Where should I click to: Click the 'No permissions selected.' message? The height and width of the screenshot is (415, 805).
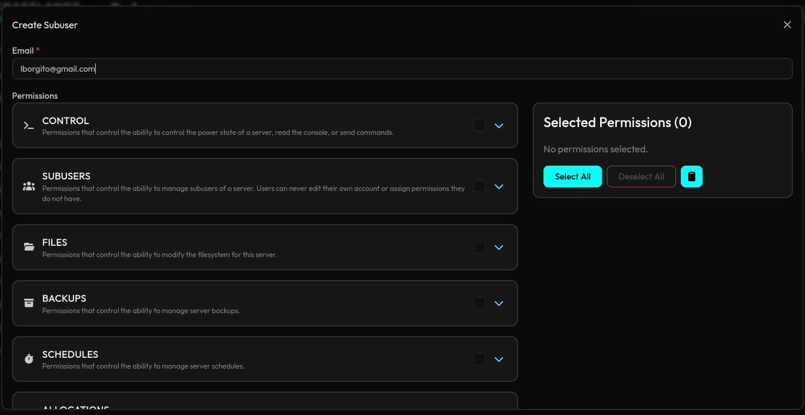(596, 149)
